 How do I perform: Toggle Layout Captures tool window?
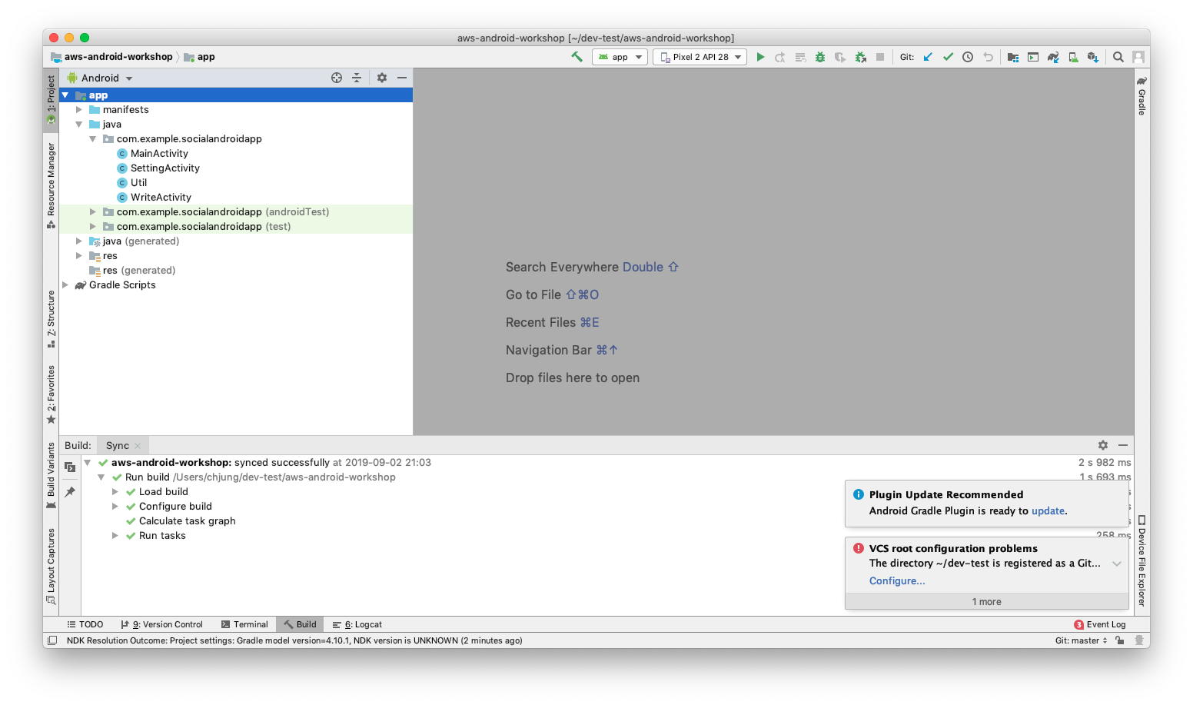tap(52, 566)
